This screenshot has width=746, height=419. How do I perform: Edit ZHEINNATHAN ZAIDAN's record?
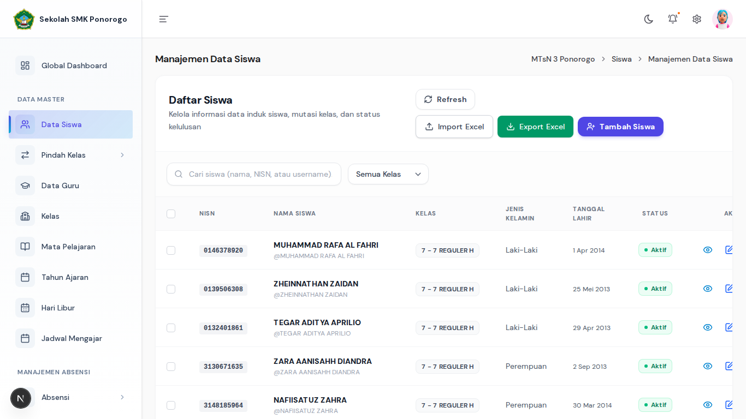pyautogui.click(x=730, y=289)
